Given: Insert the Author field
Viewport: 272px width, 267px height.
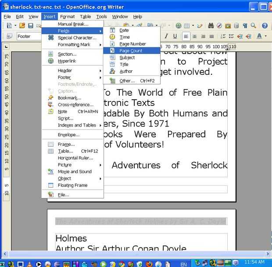Looking at the screenshot, I should [x=132, y=71].
